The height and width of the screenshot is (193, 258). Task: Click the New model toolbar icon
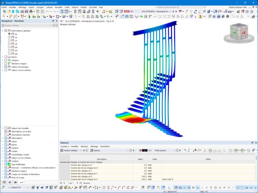[x=4, y=11]
